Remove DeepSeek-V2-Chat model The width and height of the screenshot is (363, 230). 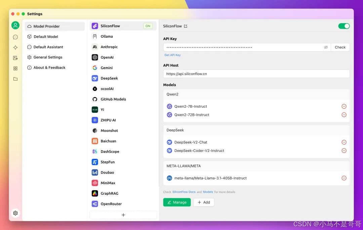point(344,142)
